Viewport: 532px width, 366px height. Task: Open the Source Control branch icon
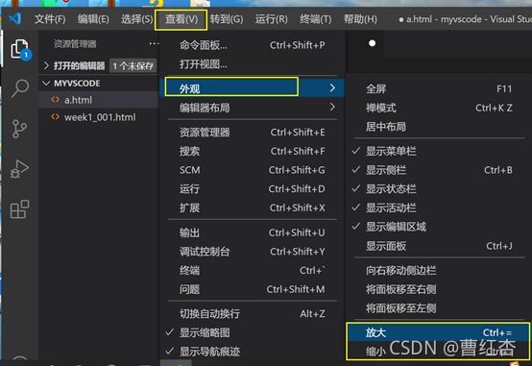(19, 129)
